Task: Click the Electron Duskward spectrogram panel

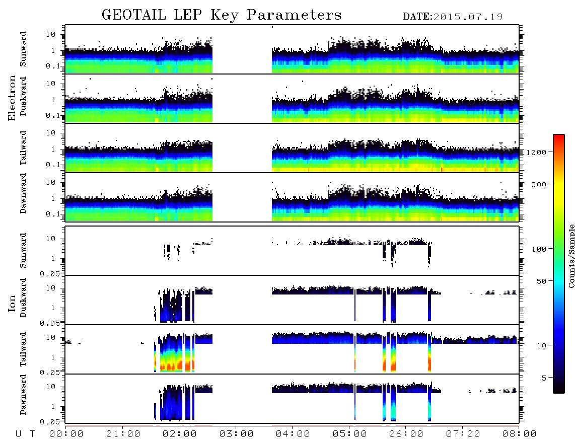Action: pos(292,98)
